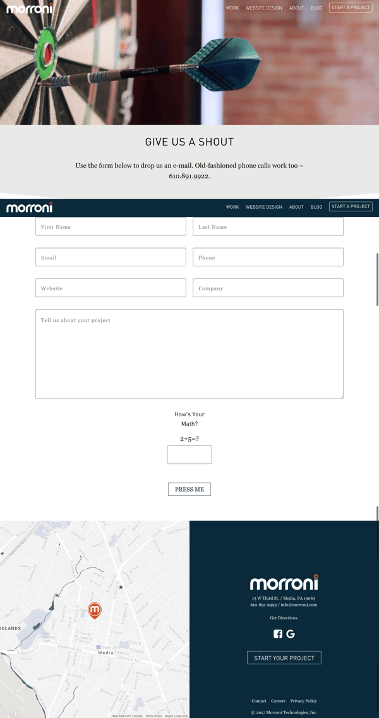Viewport: 379px width, 718px height.
Task: Submit the form with PRESS ME
Action: (189, 489)
